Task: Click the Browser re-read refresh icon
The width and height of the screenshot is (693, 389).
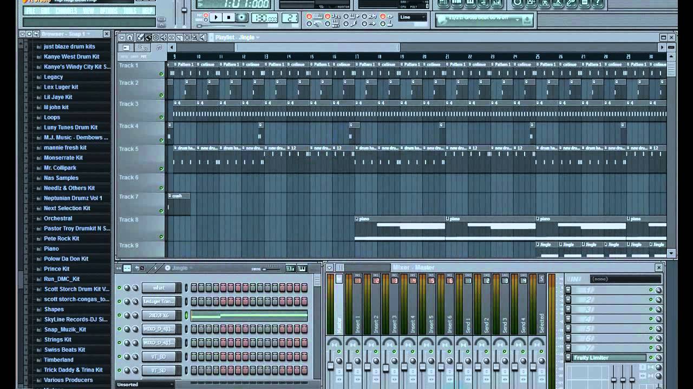Action: (37, 33)
